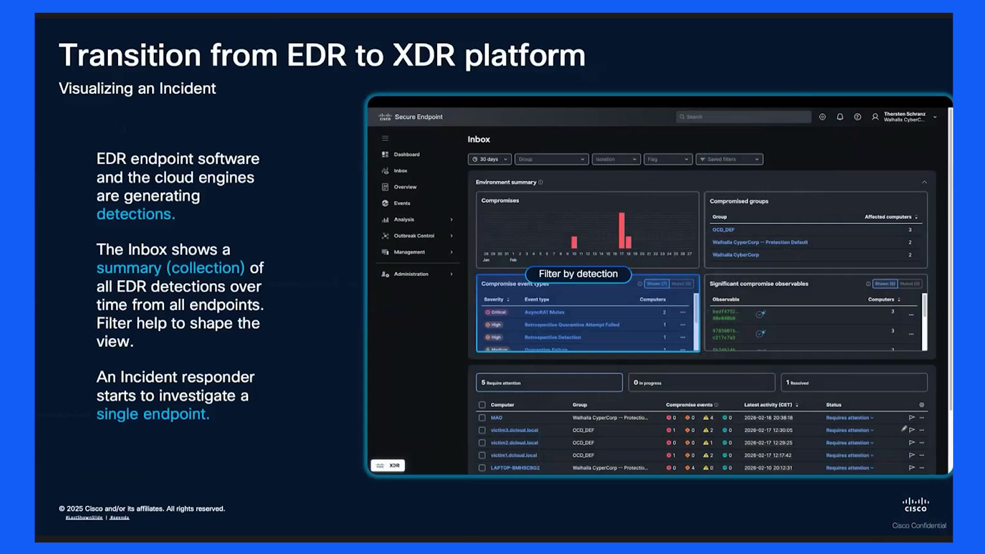Click the XDR badge in sidebar
The width and height of the screenshot is (985, 554).
(x=388, y=465)
